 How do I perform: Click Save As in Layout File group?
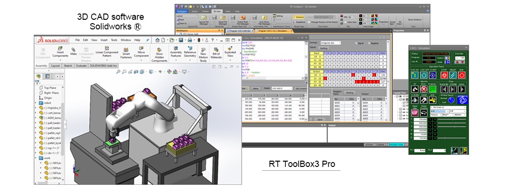tap(183, 23)
